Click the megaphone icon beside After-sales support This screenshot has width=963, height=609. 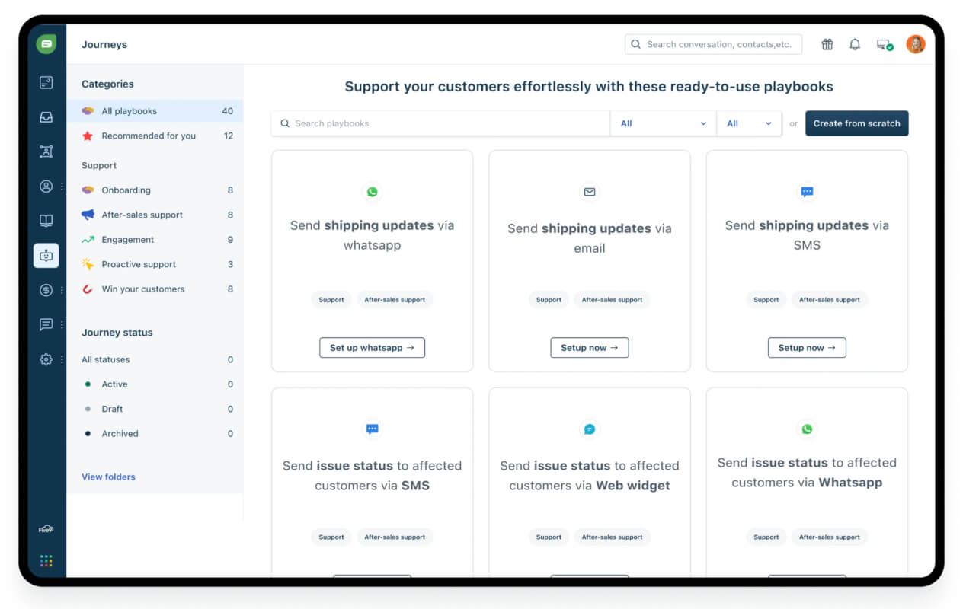coord(88,215)
